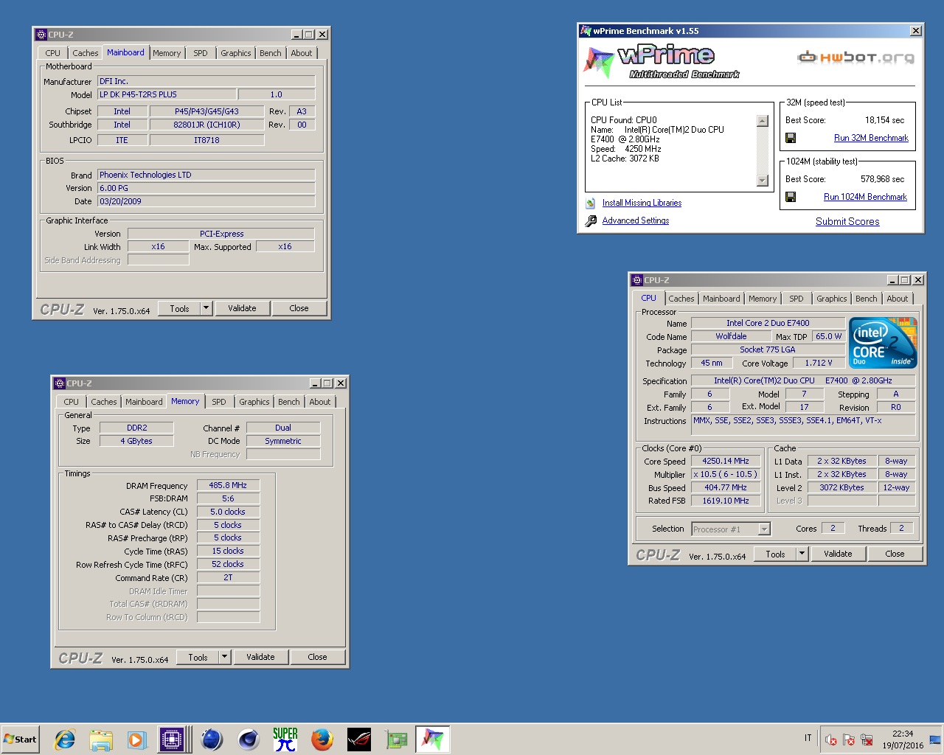Viewport: 944px width, 755px height.
Task: Click the Mainboard CPU-Z title bar icon
Action: [41, 35]
